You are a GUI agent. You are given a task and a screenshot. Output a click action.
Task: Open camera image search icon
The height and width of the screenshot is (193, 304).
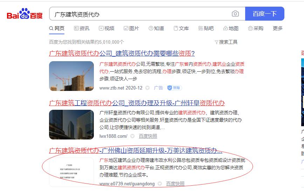(x=235, y=14)
